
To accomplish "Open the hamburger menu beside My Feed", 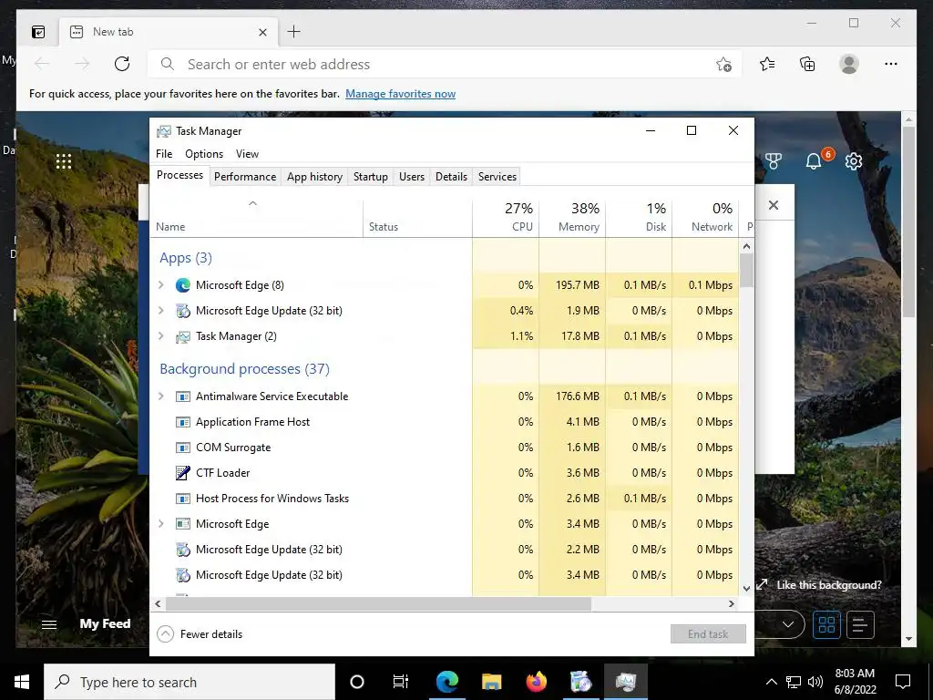I will (x=49, y=624).
